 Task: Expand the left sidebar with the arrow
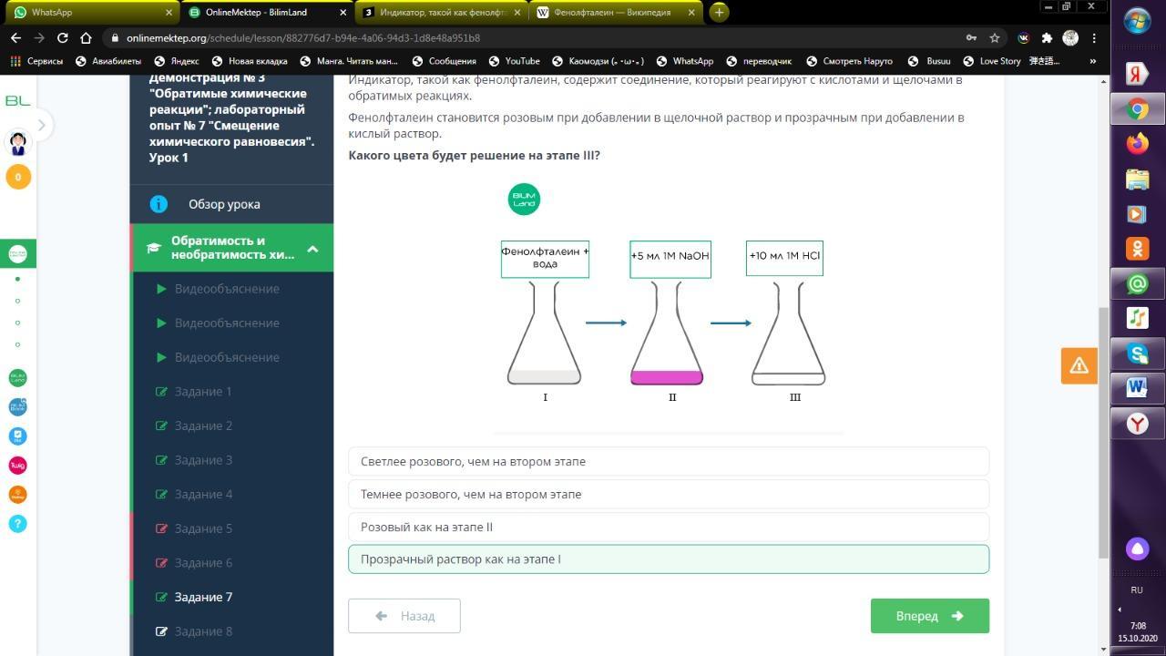41,125
